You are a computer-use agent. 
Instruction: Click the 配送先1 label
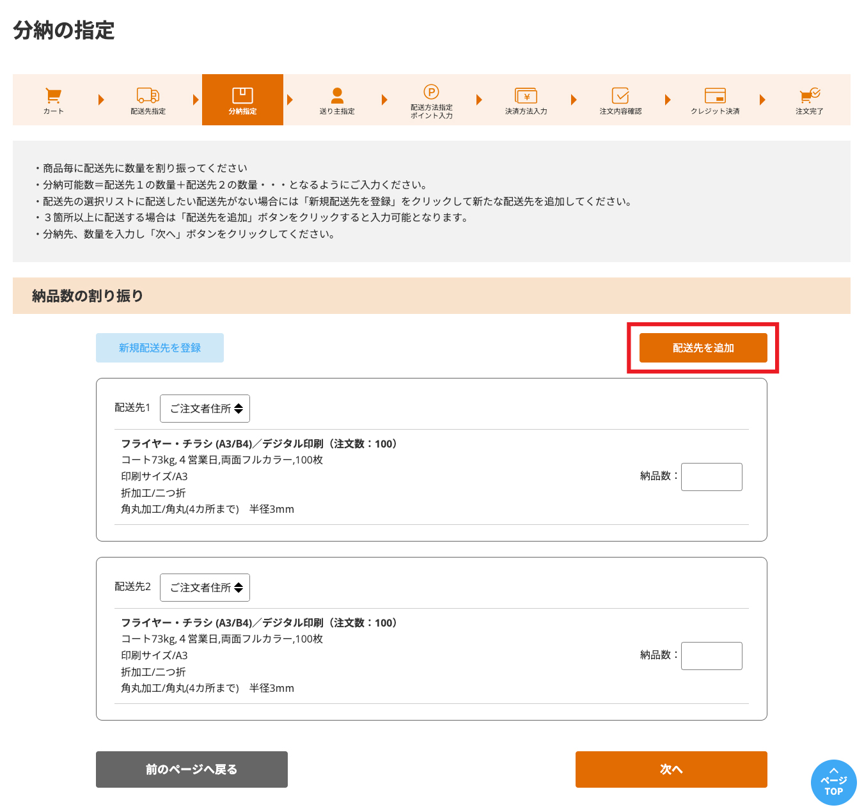(x=132, y=408)
